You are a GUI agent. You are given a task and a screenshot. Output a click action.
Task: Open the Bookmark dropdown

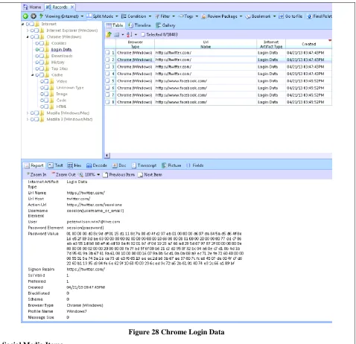[274, 16]
